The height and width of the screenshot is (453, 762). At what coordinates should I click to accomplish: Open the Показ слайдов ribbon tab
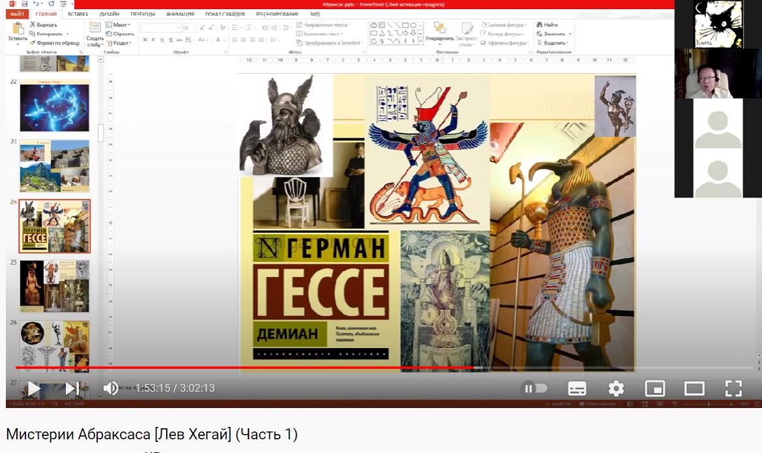[x=225, y=14]
